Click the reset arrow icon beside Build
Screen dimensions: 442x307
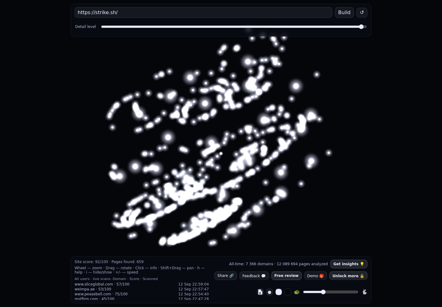pos(362,13)
